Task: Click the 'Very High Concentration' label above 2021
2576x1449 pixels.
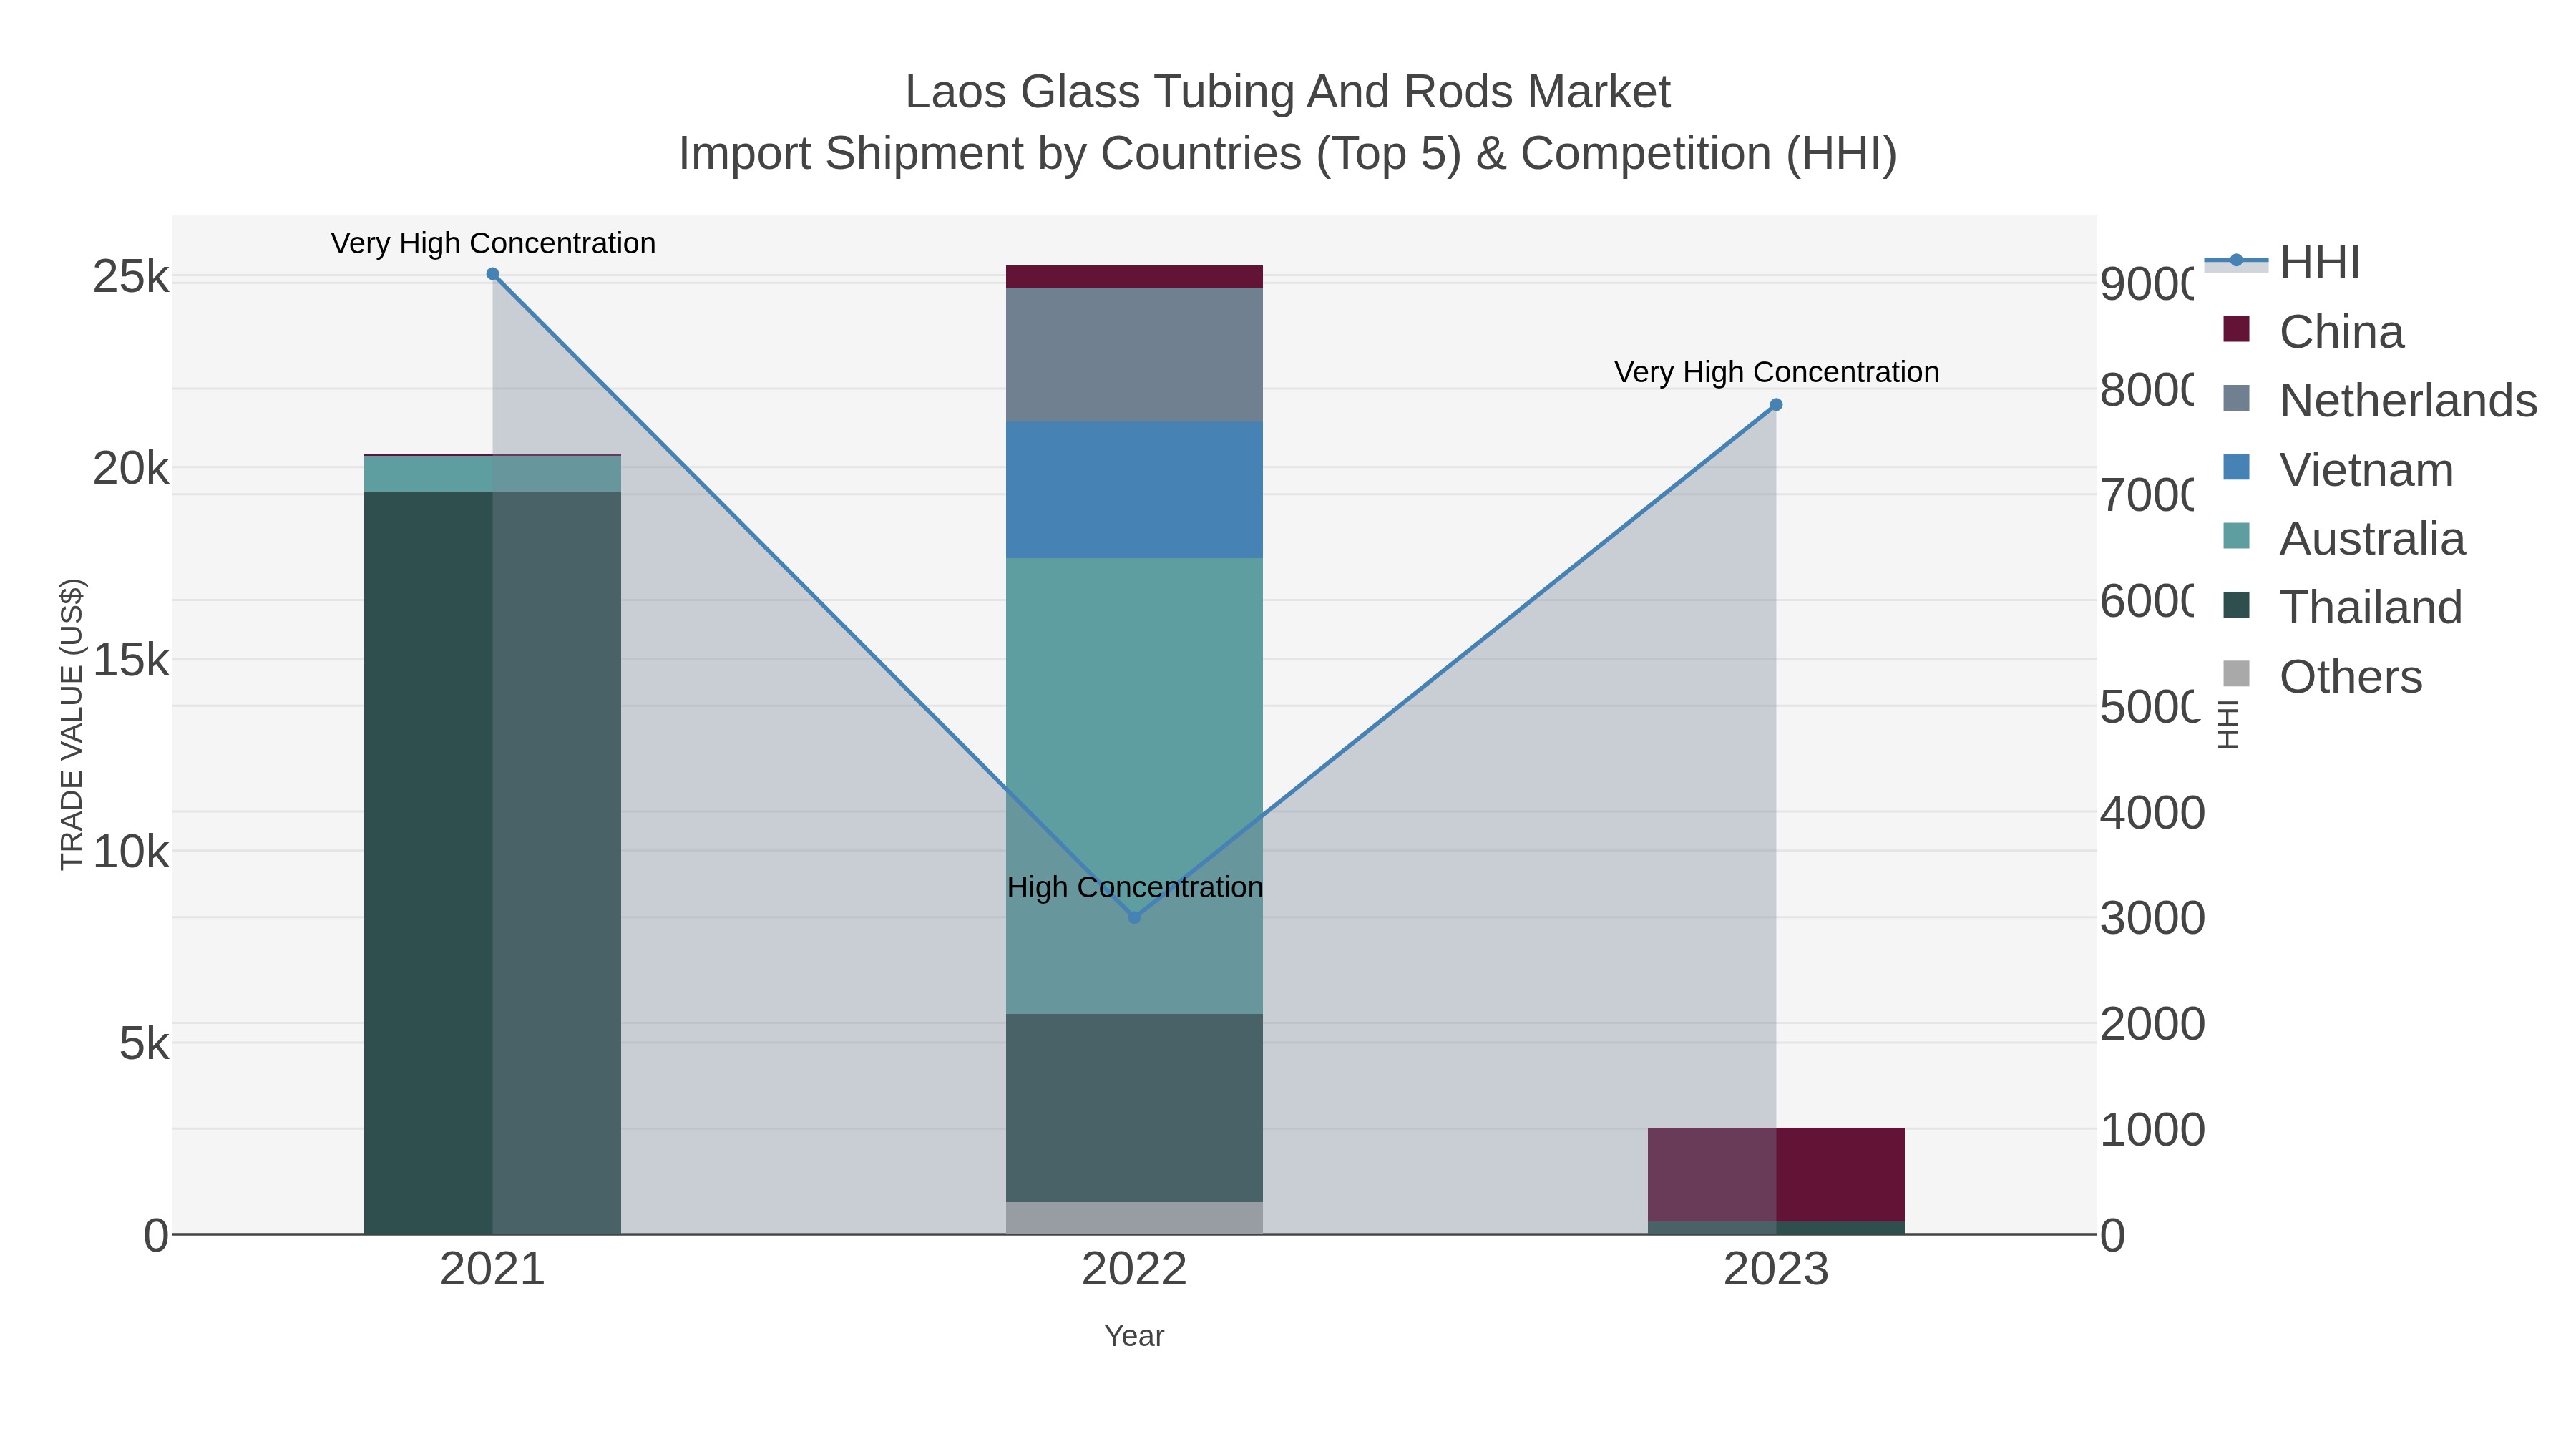Action: [493, 243]
